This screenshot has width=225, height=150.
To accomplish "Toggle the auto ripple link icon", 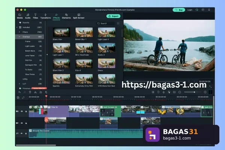I will tap(23, 97).
